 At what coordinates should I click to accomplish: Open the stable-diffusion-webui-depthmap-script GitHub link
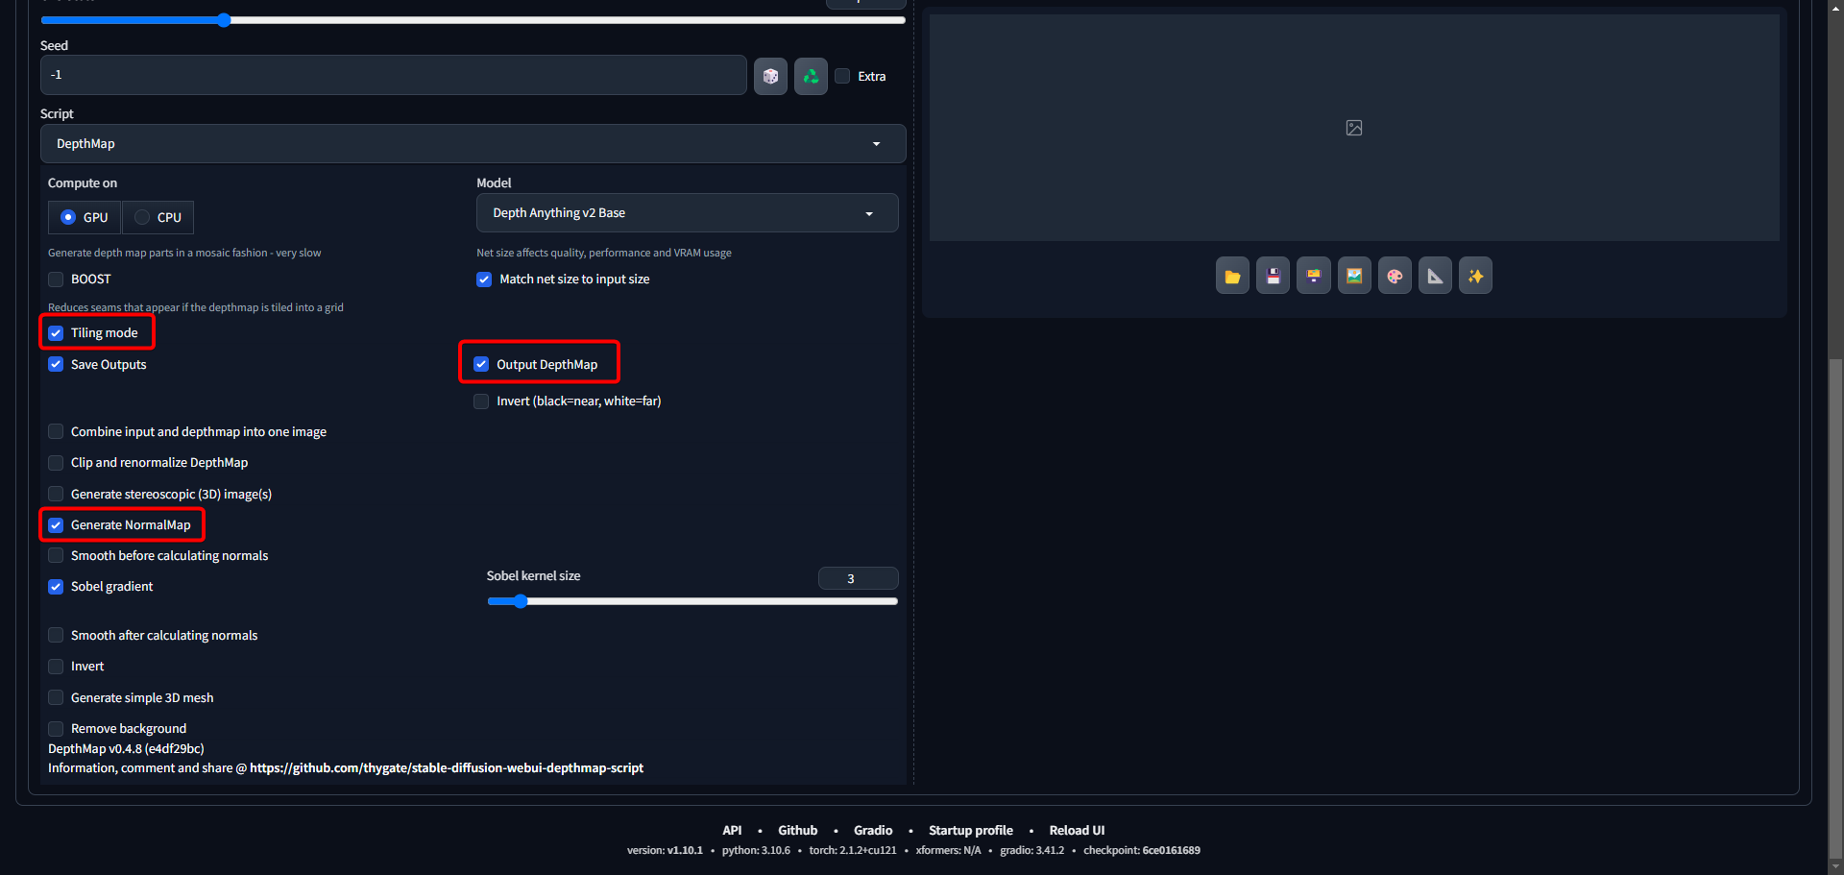[447, 768]
